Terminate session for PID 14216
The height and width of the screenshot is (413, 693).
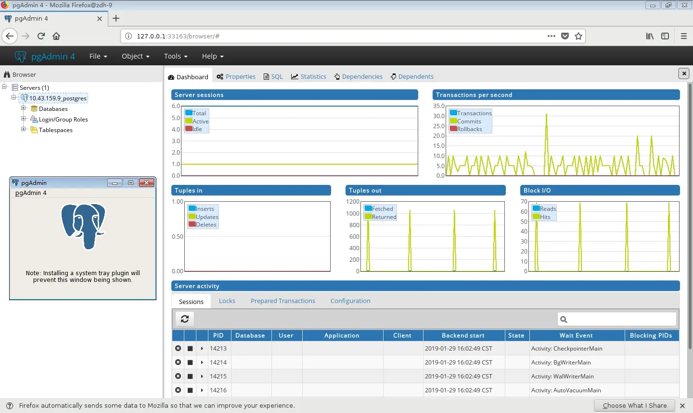(x=178, y=390)
